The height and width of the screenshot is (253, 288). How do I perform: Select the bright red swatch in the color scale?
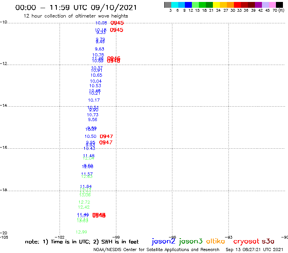click(x=237, y=5)
